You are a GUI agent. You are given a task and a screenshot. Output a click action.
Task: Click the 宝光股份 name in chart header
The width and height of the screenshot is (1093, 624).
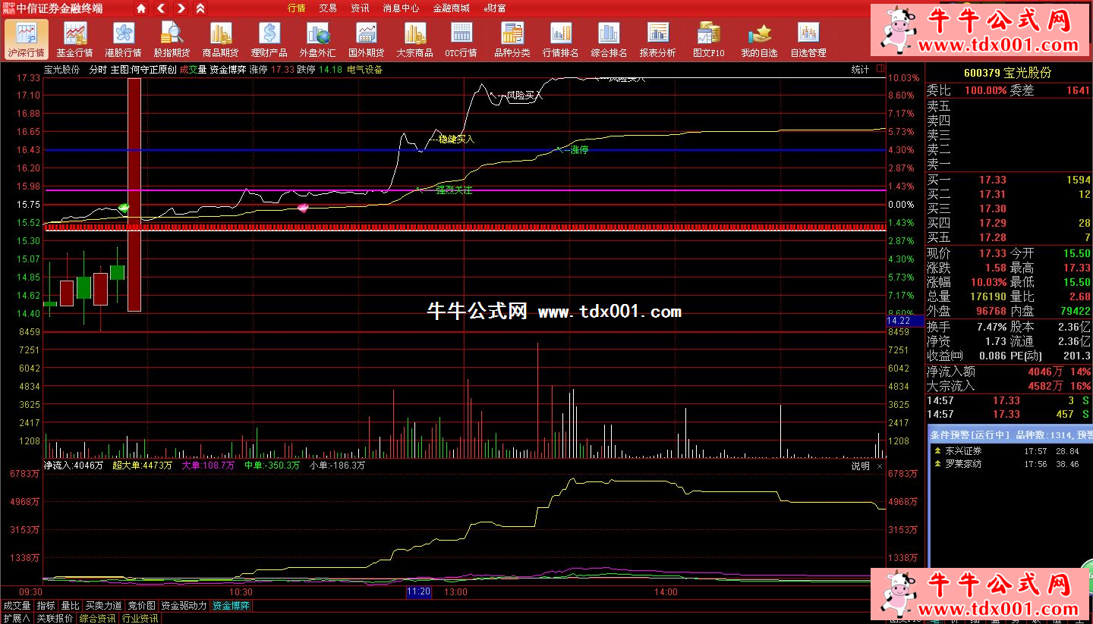[x=61, y=69]
